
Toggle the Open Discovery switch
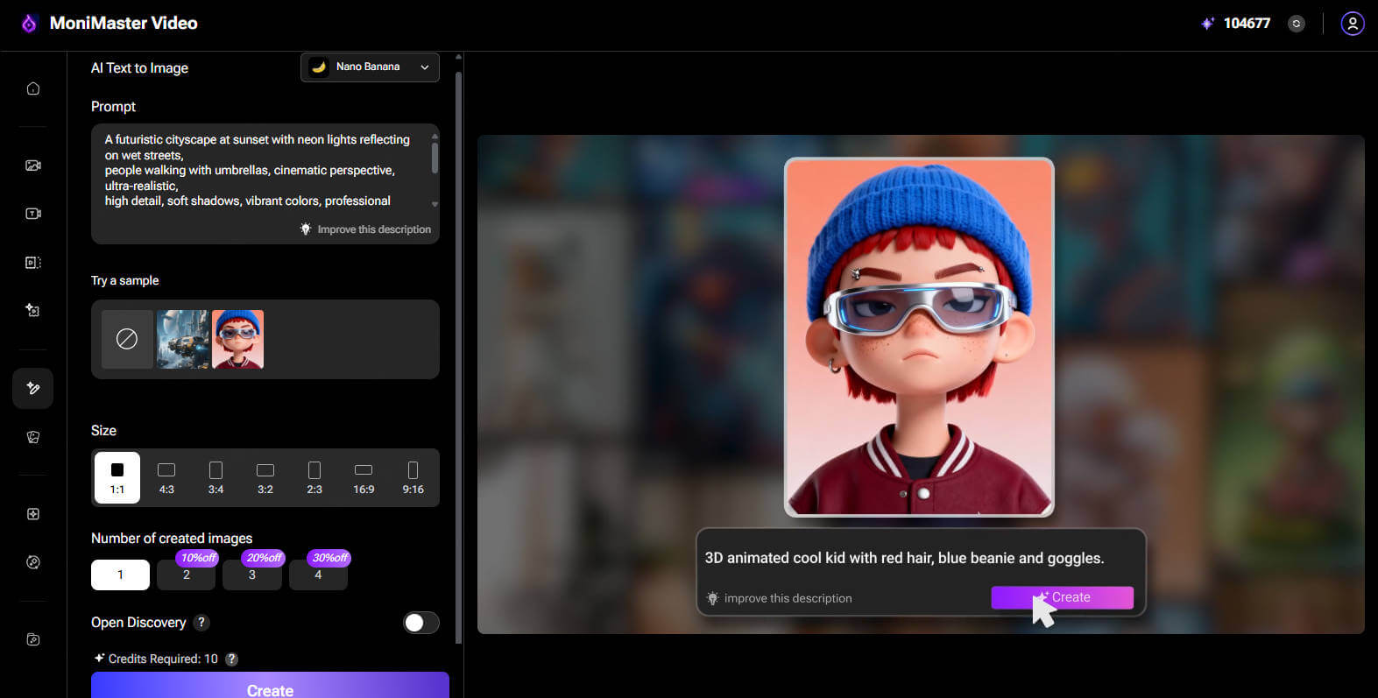coord(421,623)
